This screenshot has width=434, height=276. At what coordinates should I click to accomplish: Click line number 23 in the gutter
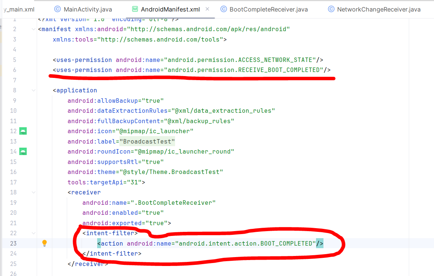point(13,243)
